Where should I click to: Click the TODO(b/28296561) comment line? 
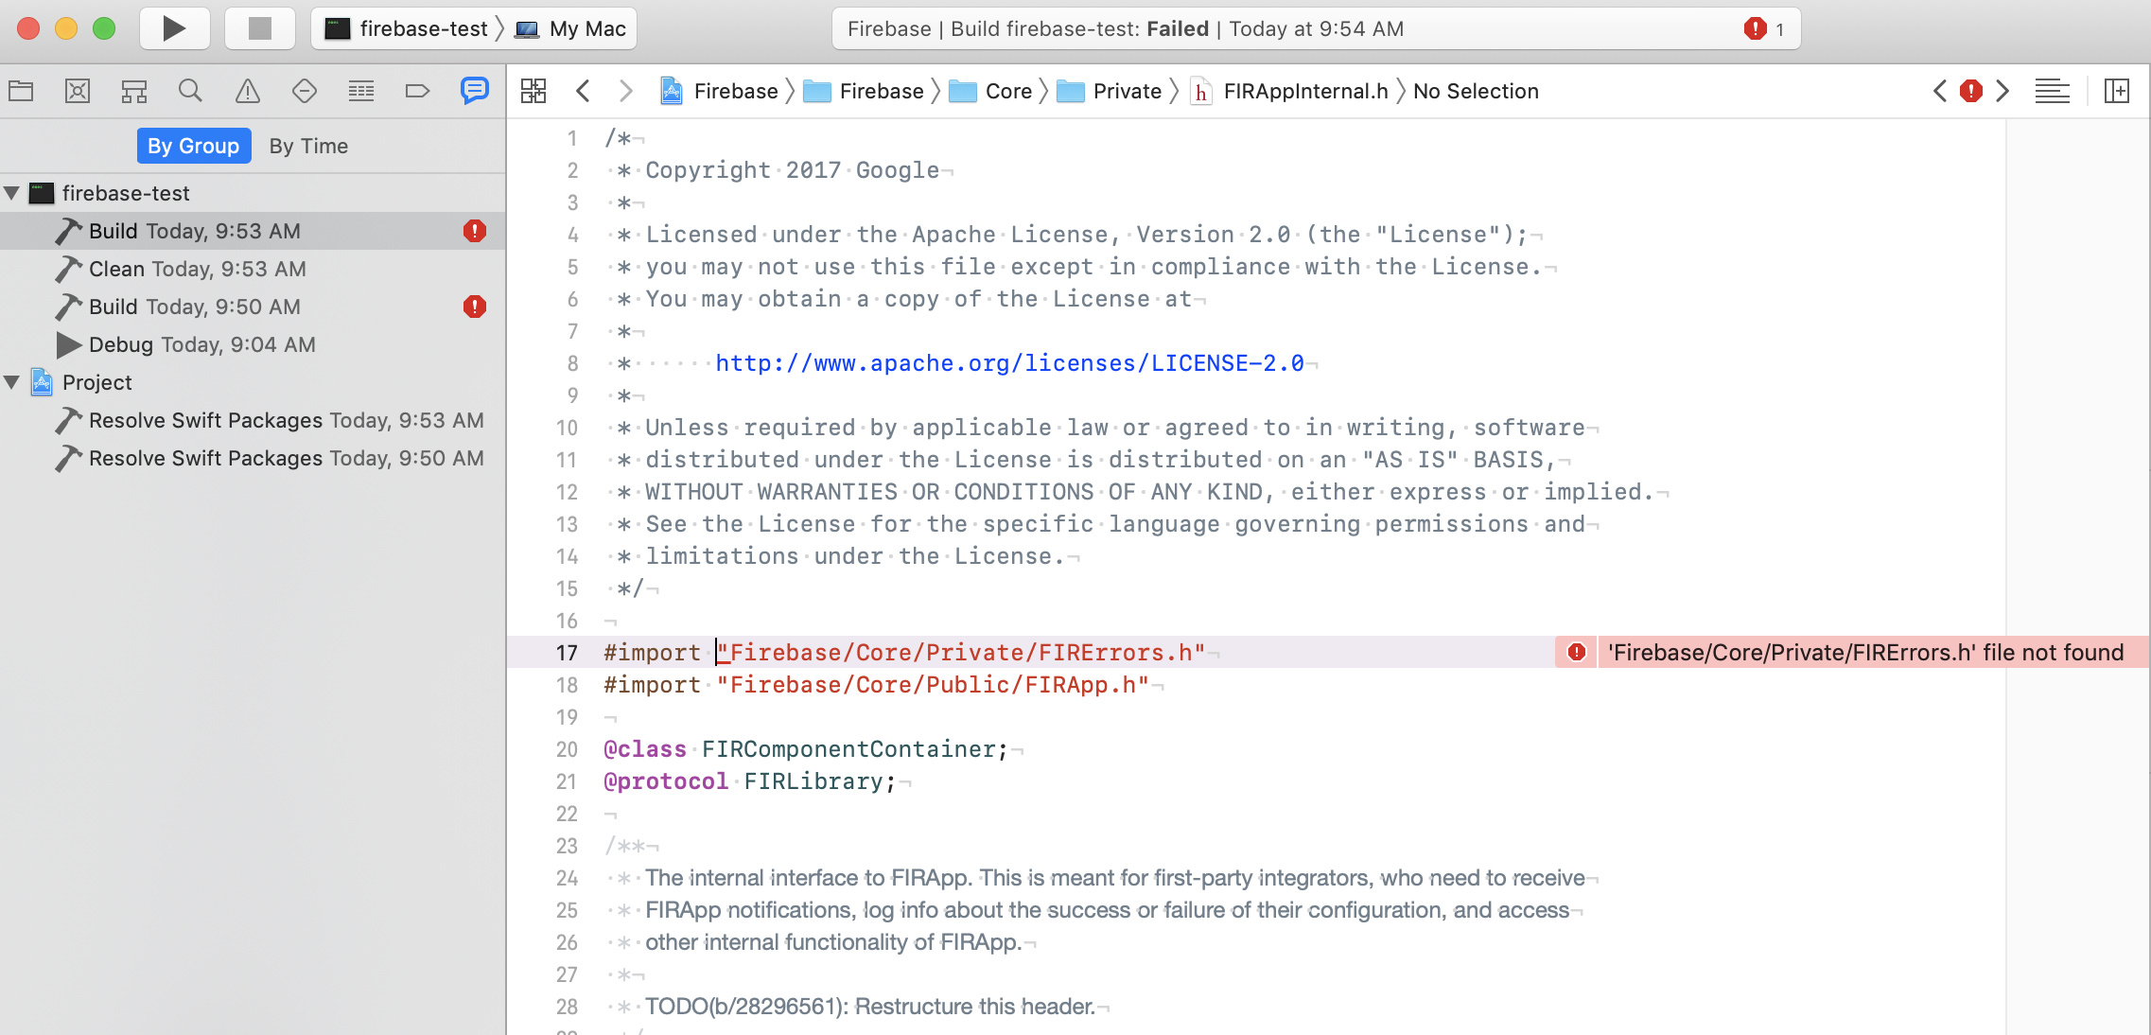870,1006
